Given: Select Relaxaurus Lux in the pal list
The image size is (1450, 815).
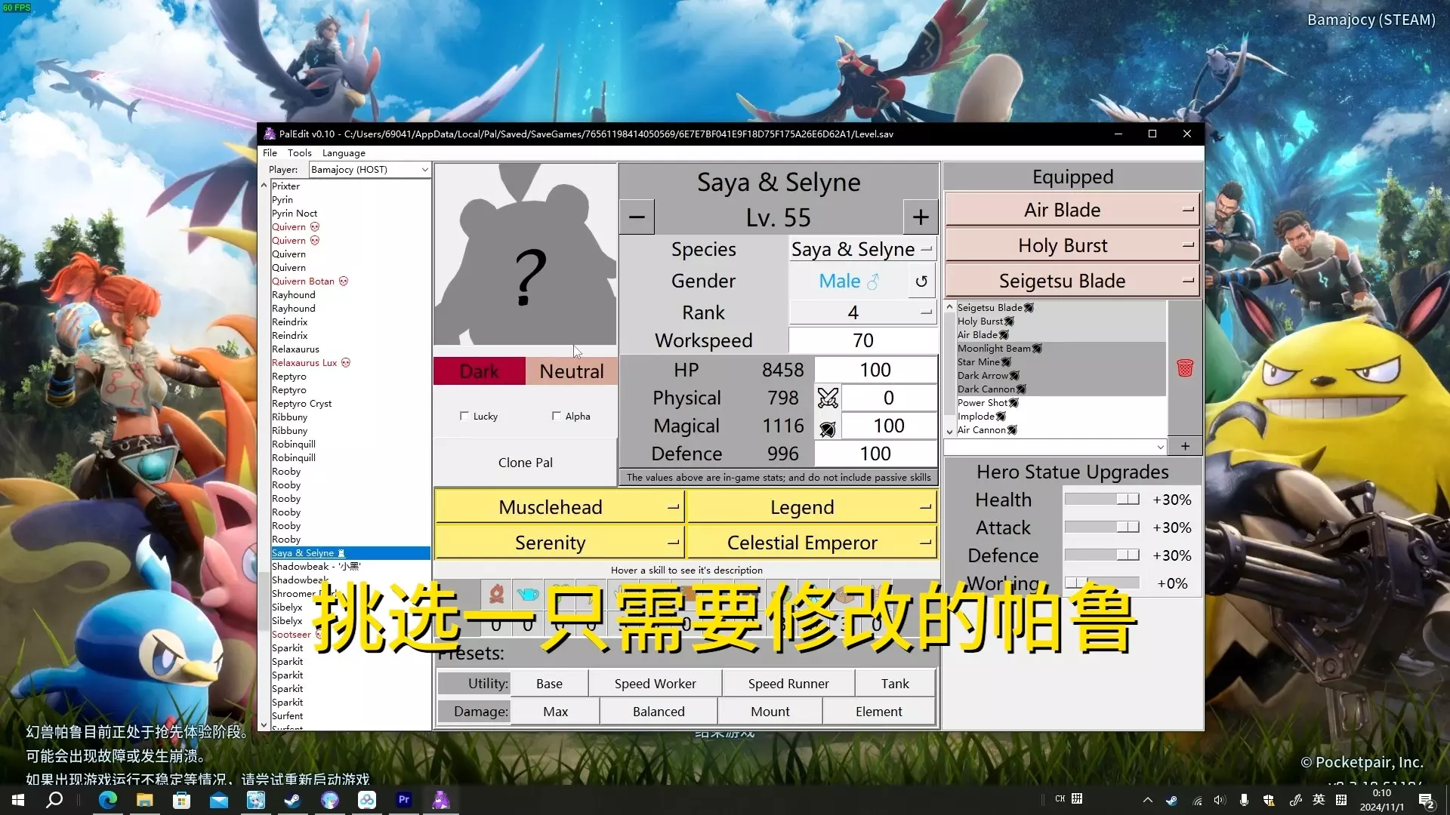Looking at the screenshot, I should pos(311,363).
